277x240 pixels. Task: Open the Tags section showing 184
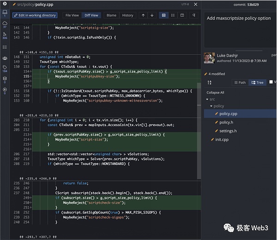(x=5, y=68)
